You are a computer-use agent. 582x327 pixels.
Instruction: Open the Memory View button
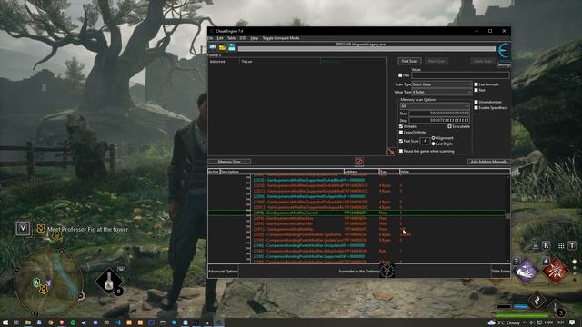pyautogui.click(x=229, y=162)
